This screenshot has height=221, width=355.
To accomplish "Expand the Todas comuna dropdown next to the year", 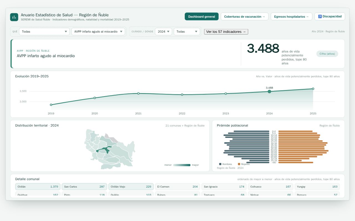I will pos(187,31).
